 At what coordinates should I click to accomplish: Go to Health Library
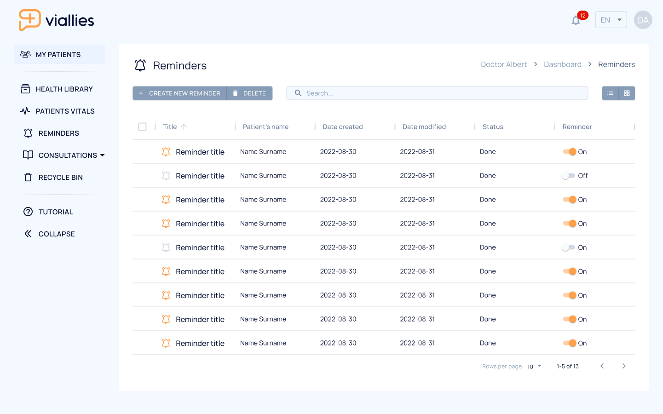pyautogui.click(x=57, y=89)
